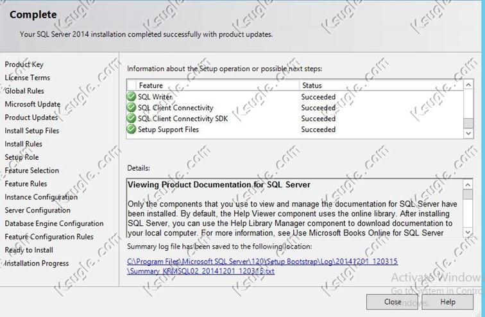
Task: Close the SQL Server setup wizard
Action: (x=393, y=302)
